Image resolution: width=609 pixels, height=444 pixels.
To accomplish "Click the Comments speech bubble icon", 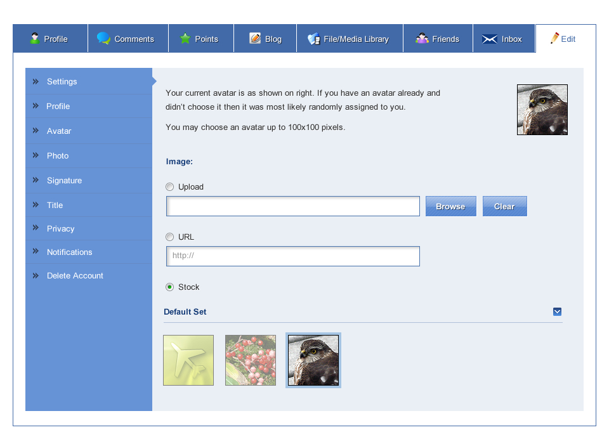I will (103, 38).
